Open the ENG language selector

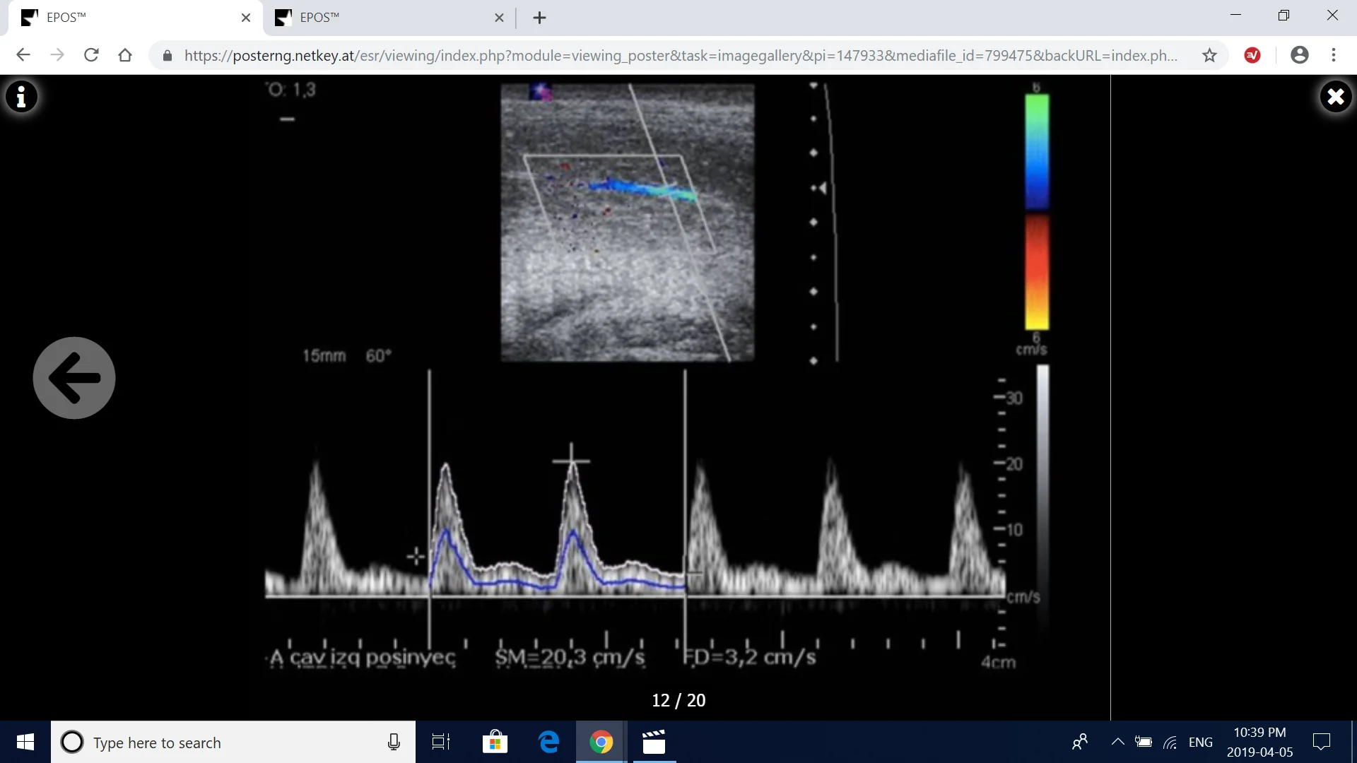[x=1202, y=743]
